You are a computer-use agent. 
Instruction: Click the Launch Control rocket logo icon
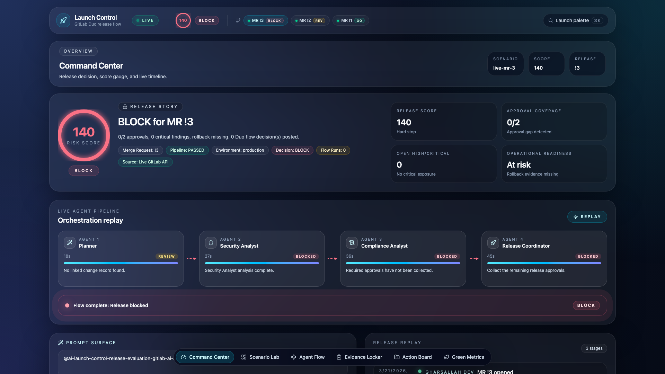pyautogui.click(x=63, y=20)
